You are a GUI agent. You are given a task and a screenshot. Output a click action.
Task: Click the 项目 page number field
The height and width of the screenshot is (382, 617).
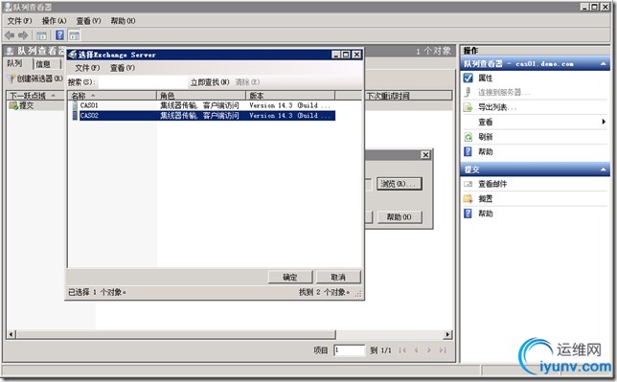click(349, 350)
